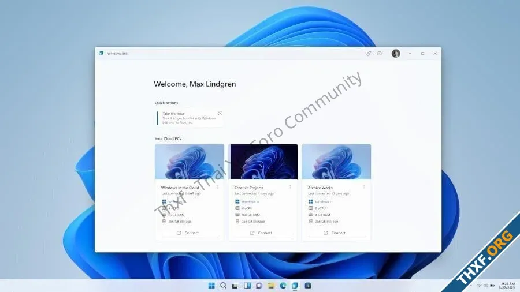Click the 'Last connected 10 days ago' text
The height and width of the screenshot is (292, 520).
pyautogui.click(x=328, y=194)
